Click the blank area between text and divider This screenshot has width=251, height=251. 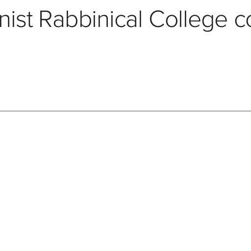(125, 70)
